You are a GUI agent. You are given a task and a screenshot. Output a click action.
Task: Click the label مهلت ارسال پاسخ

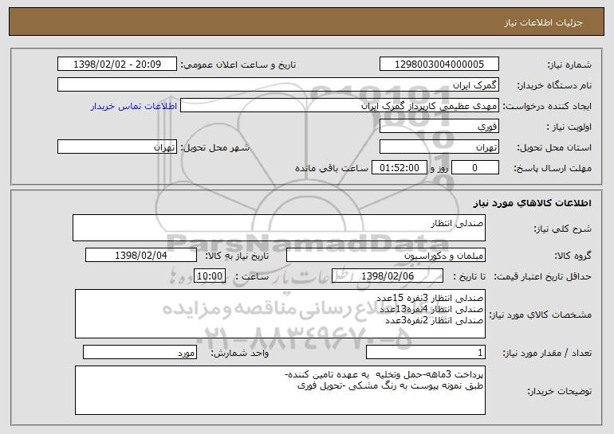click(553, 168)
